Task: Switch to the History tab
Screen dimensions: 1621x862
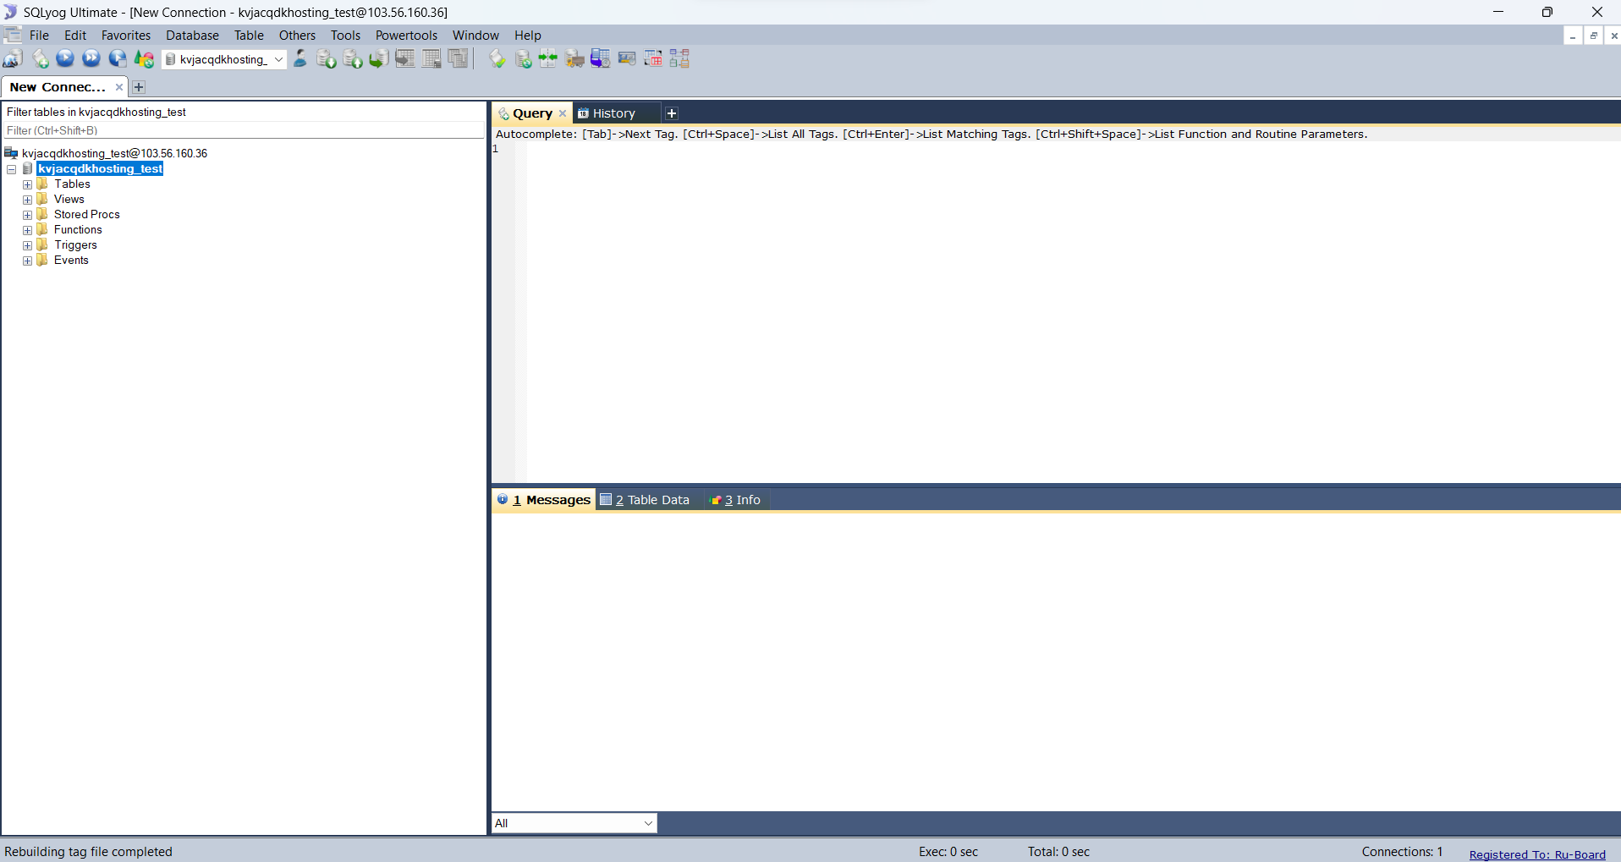Action: tap(615, 113)
